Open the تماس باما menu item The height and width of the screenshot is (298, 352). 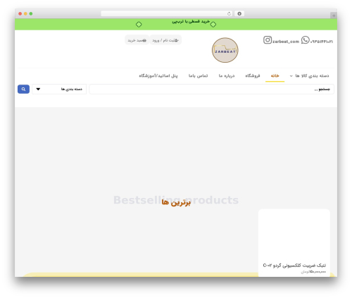[x=199, y=76]
